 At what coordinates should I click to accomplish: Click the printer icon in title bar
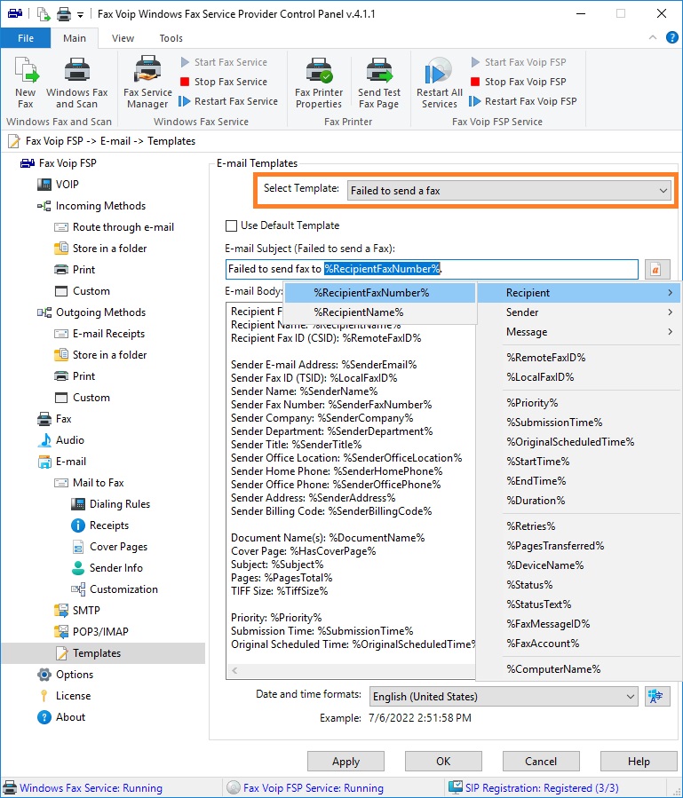pyautogui.click(x=64, y=13)
